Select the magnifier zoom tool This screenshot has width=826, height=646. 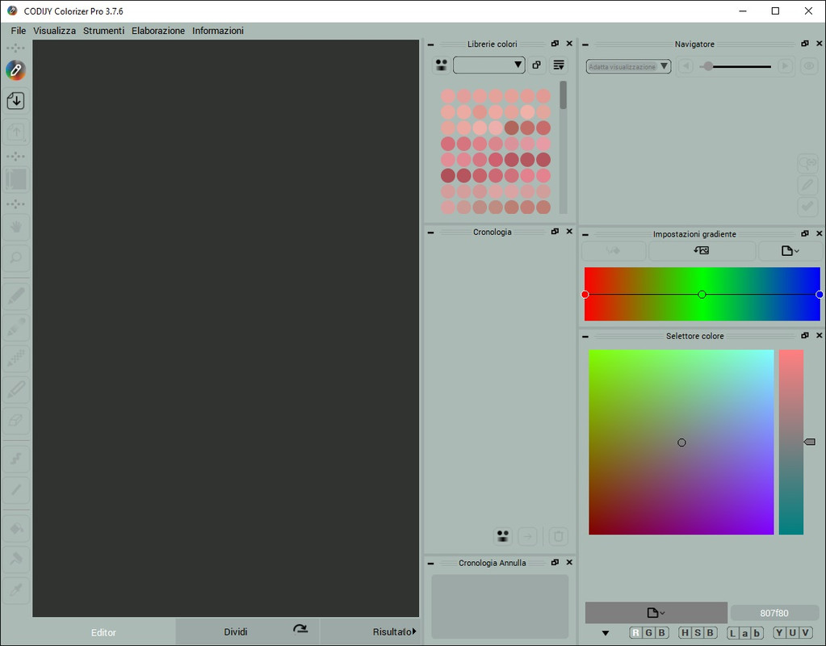(16, 258)
